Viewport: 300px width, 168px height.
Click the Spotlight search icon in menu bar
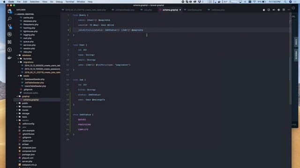tap(285, 2)
